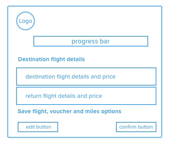Click the word 'progress' in the progress bar
The width and height of the screenshot is (169, 142).
(84, 42)
